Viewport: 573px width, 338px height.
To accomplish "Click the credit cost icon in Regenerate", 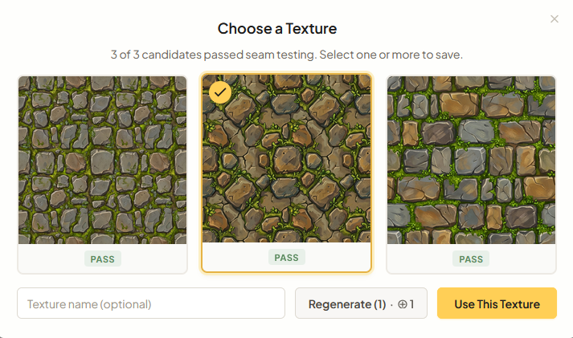I will coord(403,304).
